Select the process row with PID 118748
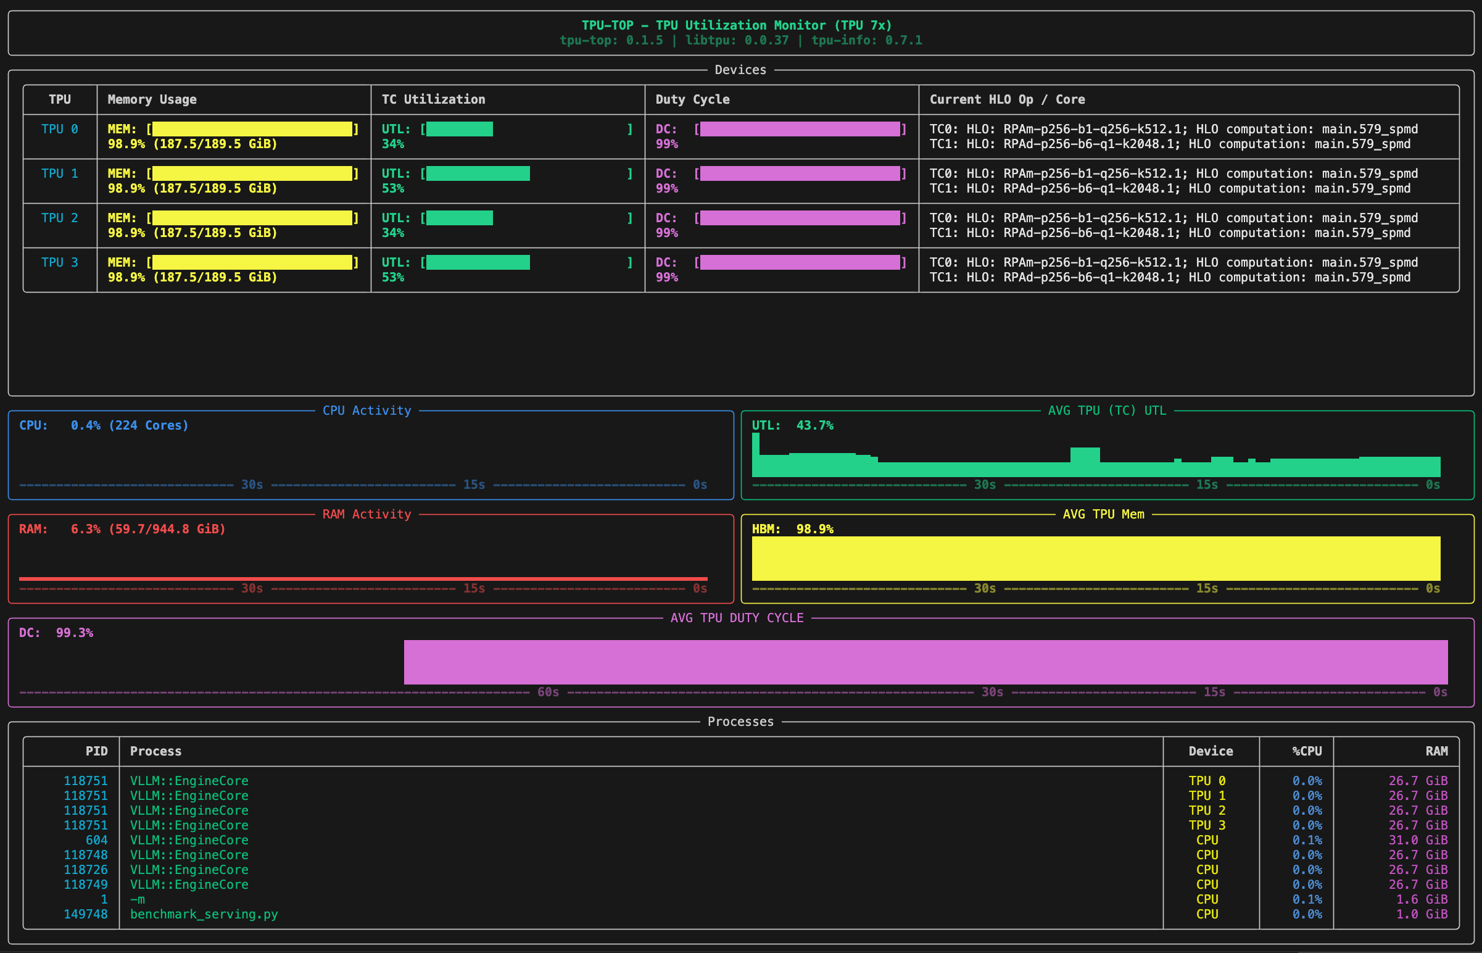This screenshot has width=1482, height=953. coord(741,855)
